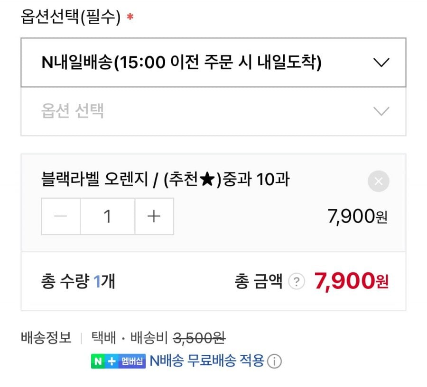427x387 pixels.
Task: Open the N배송 무료배송 적용 link
Action: pos(207,361)
